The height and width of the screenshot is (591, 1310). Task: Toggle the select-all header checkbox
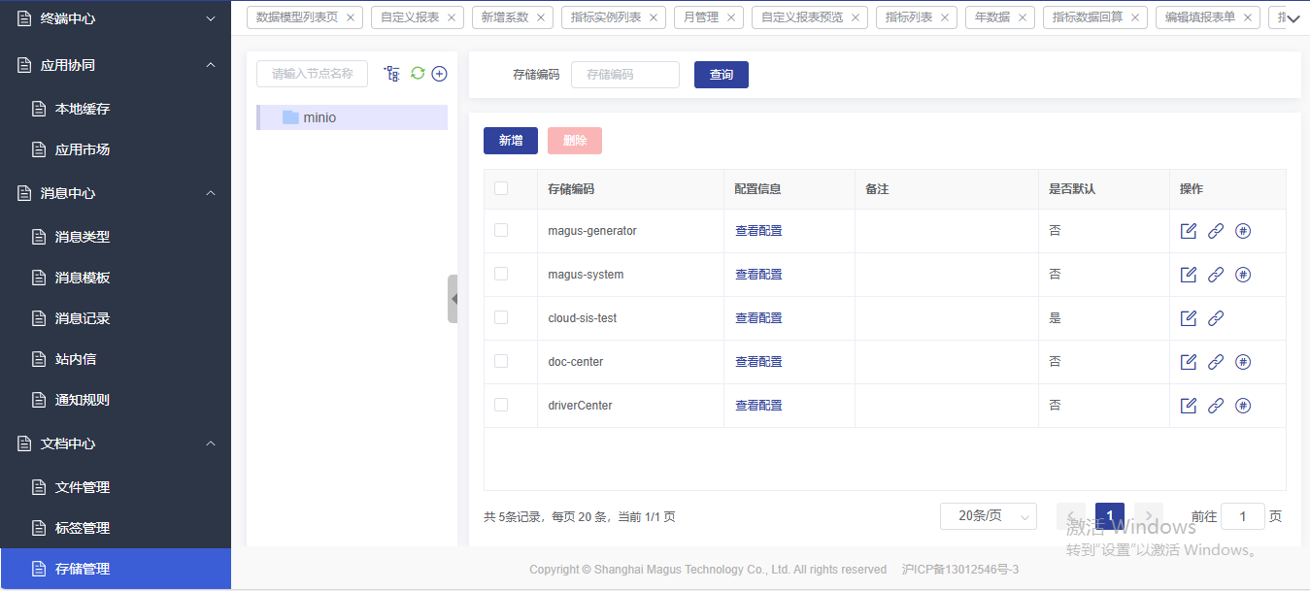click(501, 188)
